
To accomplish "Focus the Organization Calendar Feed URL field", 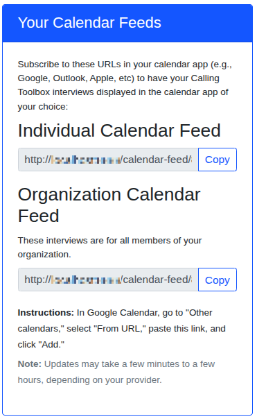I will (108, 280).
